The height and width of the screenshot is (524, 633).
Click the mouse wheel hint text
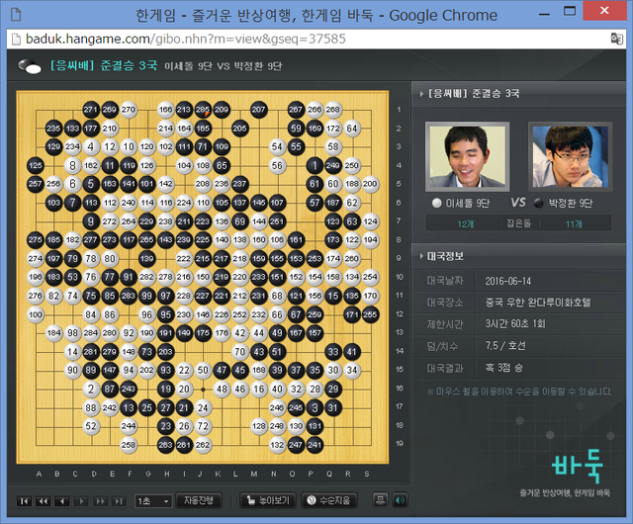(519, 392)
